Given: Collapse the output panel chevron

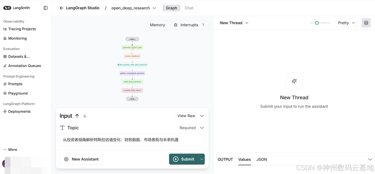Looking at the screenshot, I should 370,159.
